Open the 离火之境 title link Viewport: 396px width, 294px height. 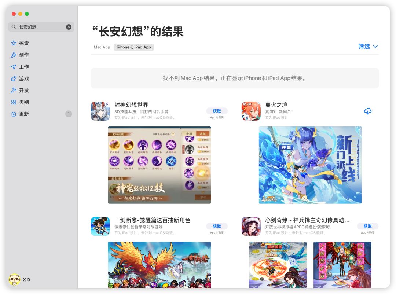click(x=276, y=105)
